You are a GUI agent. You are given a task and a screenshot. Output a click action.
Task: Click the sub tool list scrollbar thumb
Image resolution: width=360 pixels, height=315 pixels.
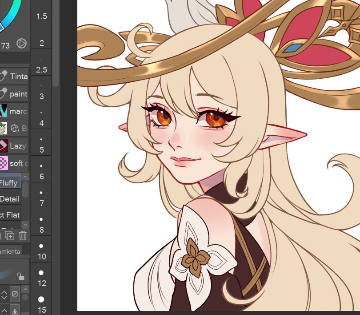(25, 190)
